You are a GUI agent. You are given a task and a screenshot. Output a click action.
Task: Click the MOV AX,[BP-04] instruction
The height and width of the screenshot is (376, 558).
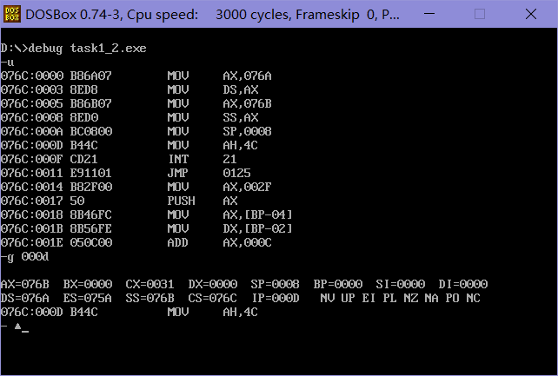(229, 214)
